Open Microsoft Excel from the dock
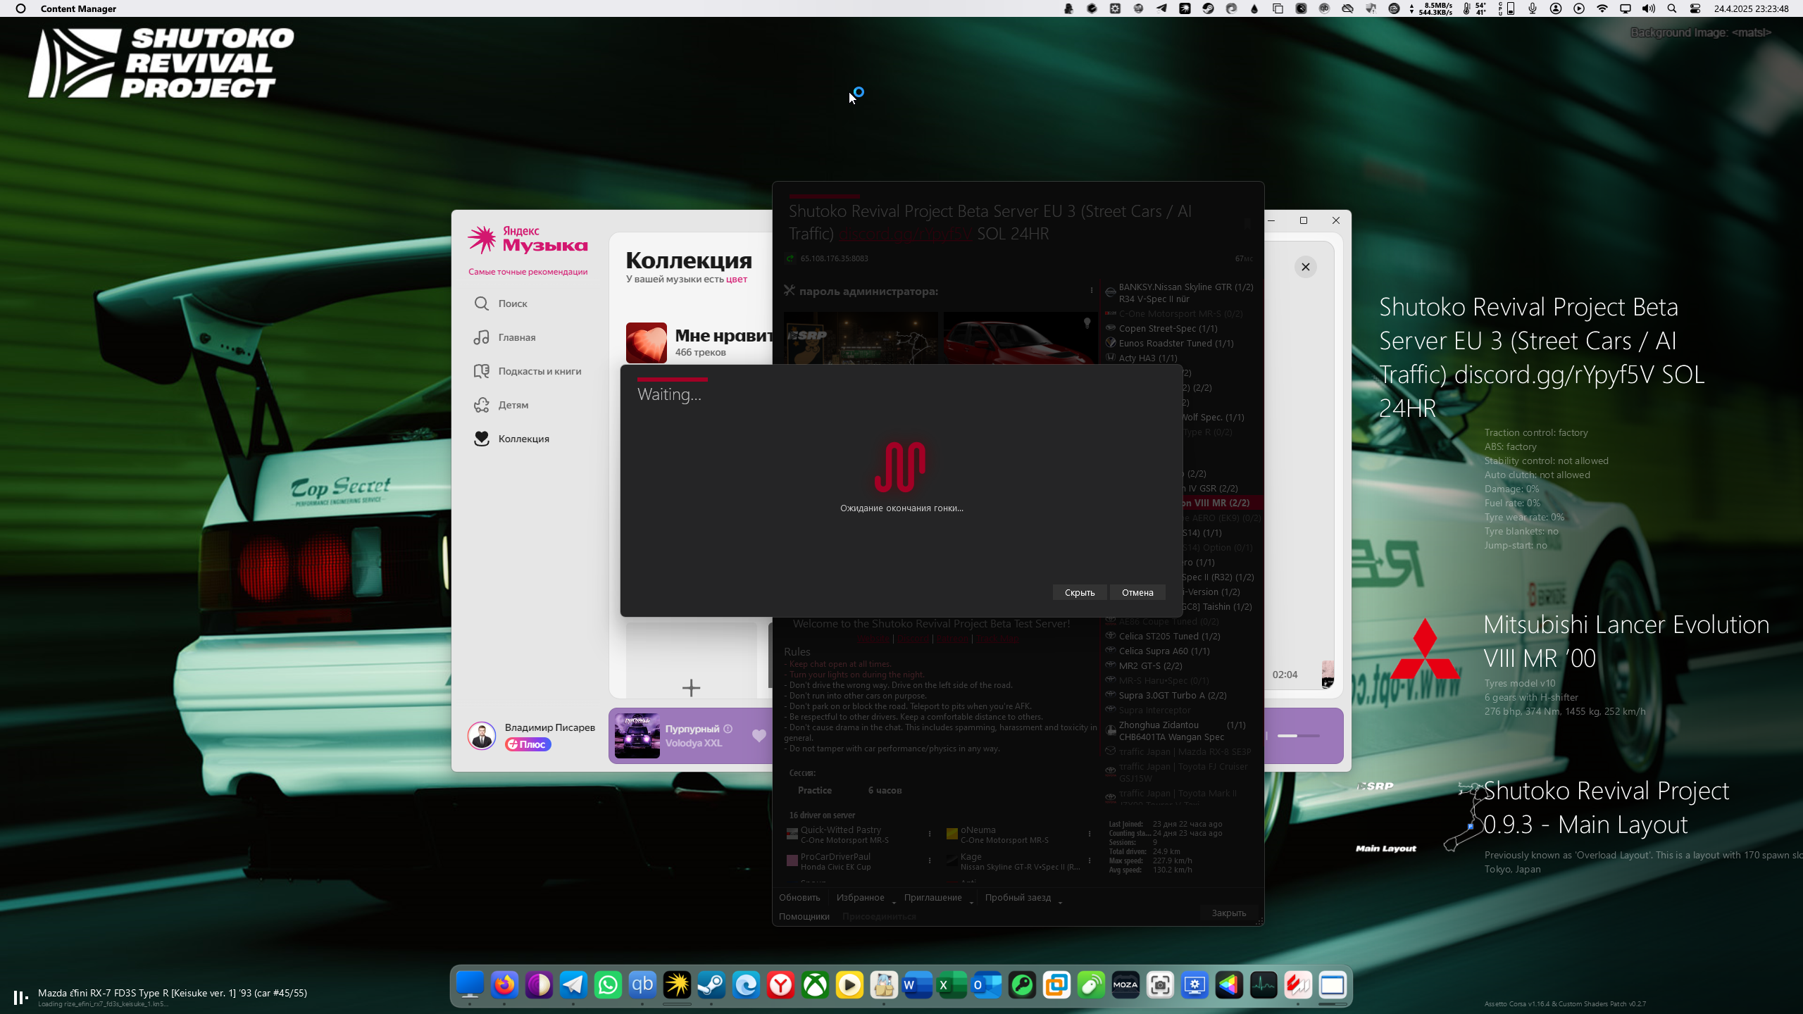 coord(952,984)
